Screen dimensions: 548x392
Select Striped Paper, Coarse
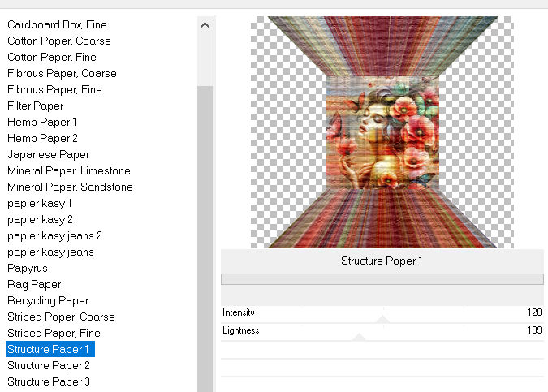coord(61,317)
